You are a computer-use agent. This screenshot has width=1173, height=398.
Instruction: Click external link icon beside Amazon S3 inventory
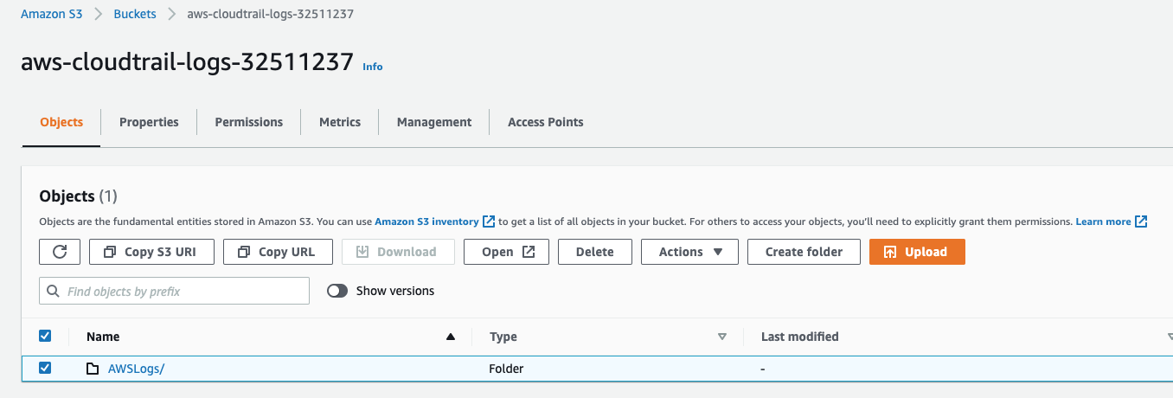point(489,221)
